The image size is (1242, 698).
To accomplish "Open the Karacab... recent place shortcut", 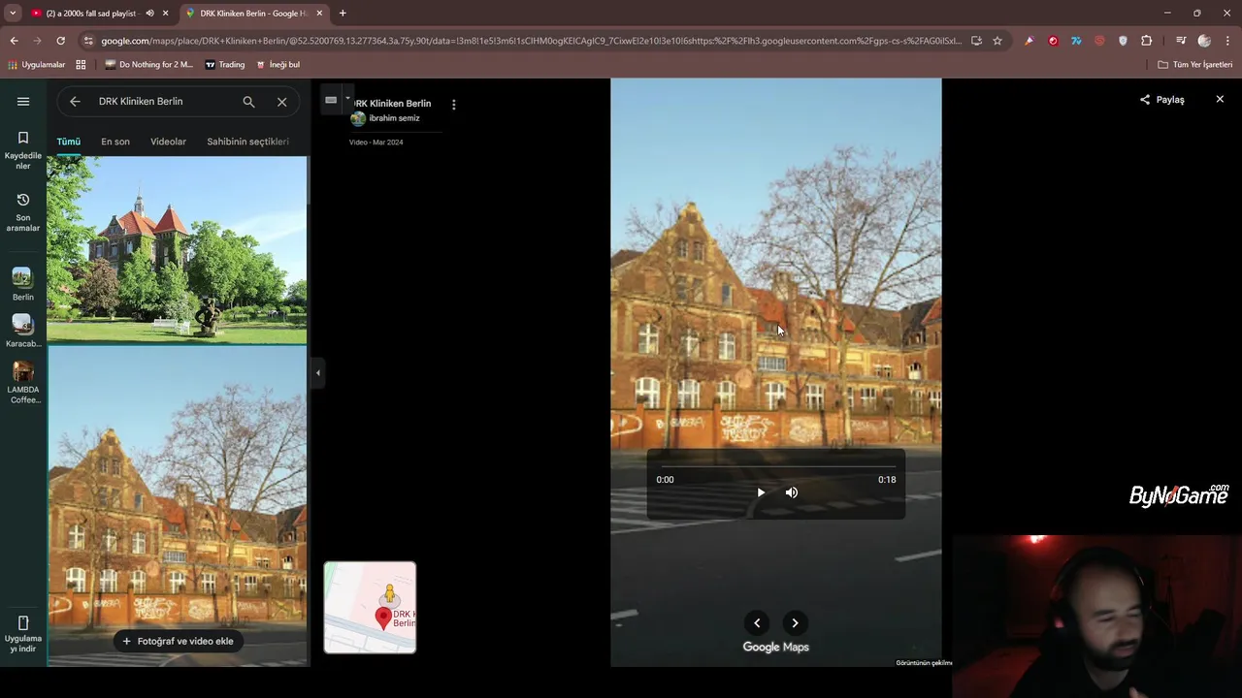I will (x=23, y=331).
